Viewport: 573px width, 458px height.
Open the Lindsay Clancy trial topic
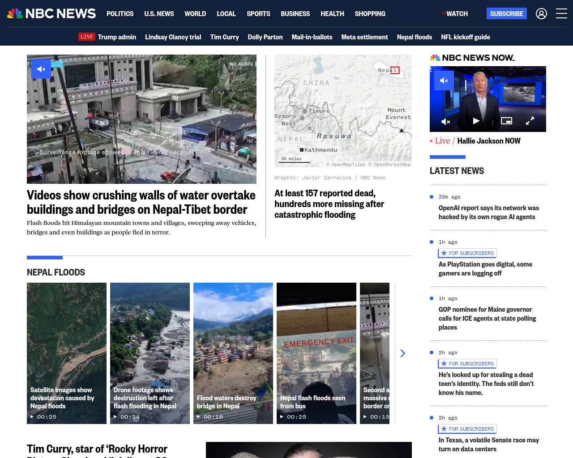coord(173,37)
